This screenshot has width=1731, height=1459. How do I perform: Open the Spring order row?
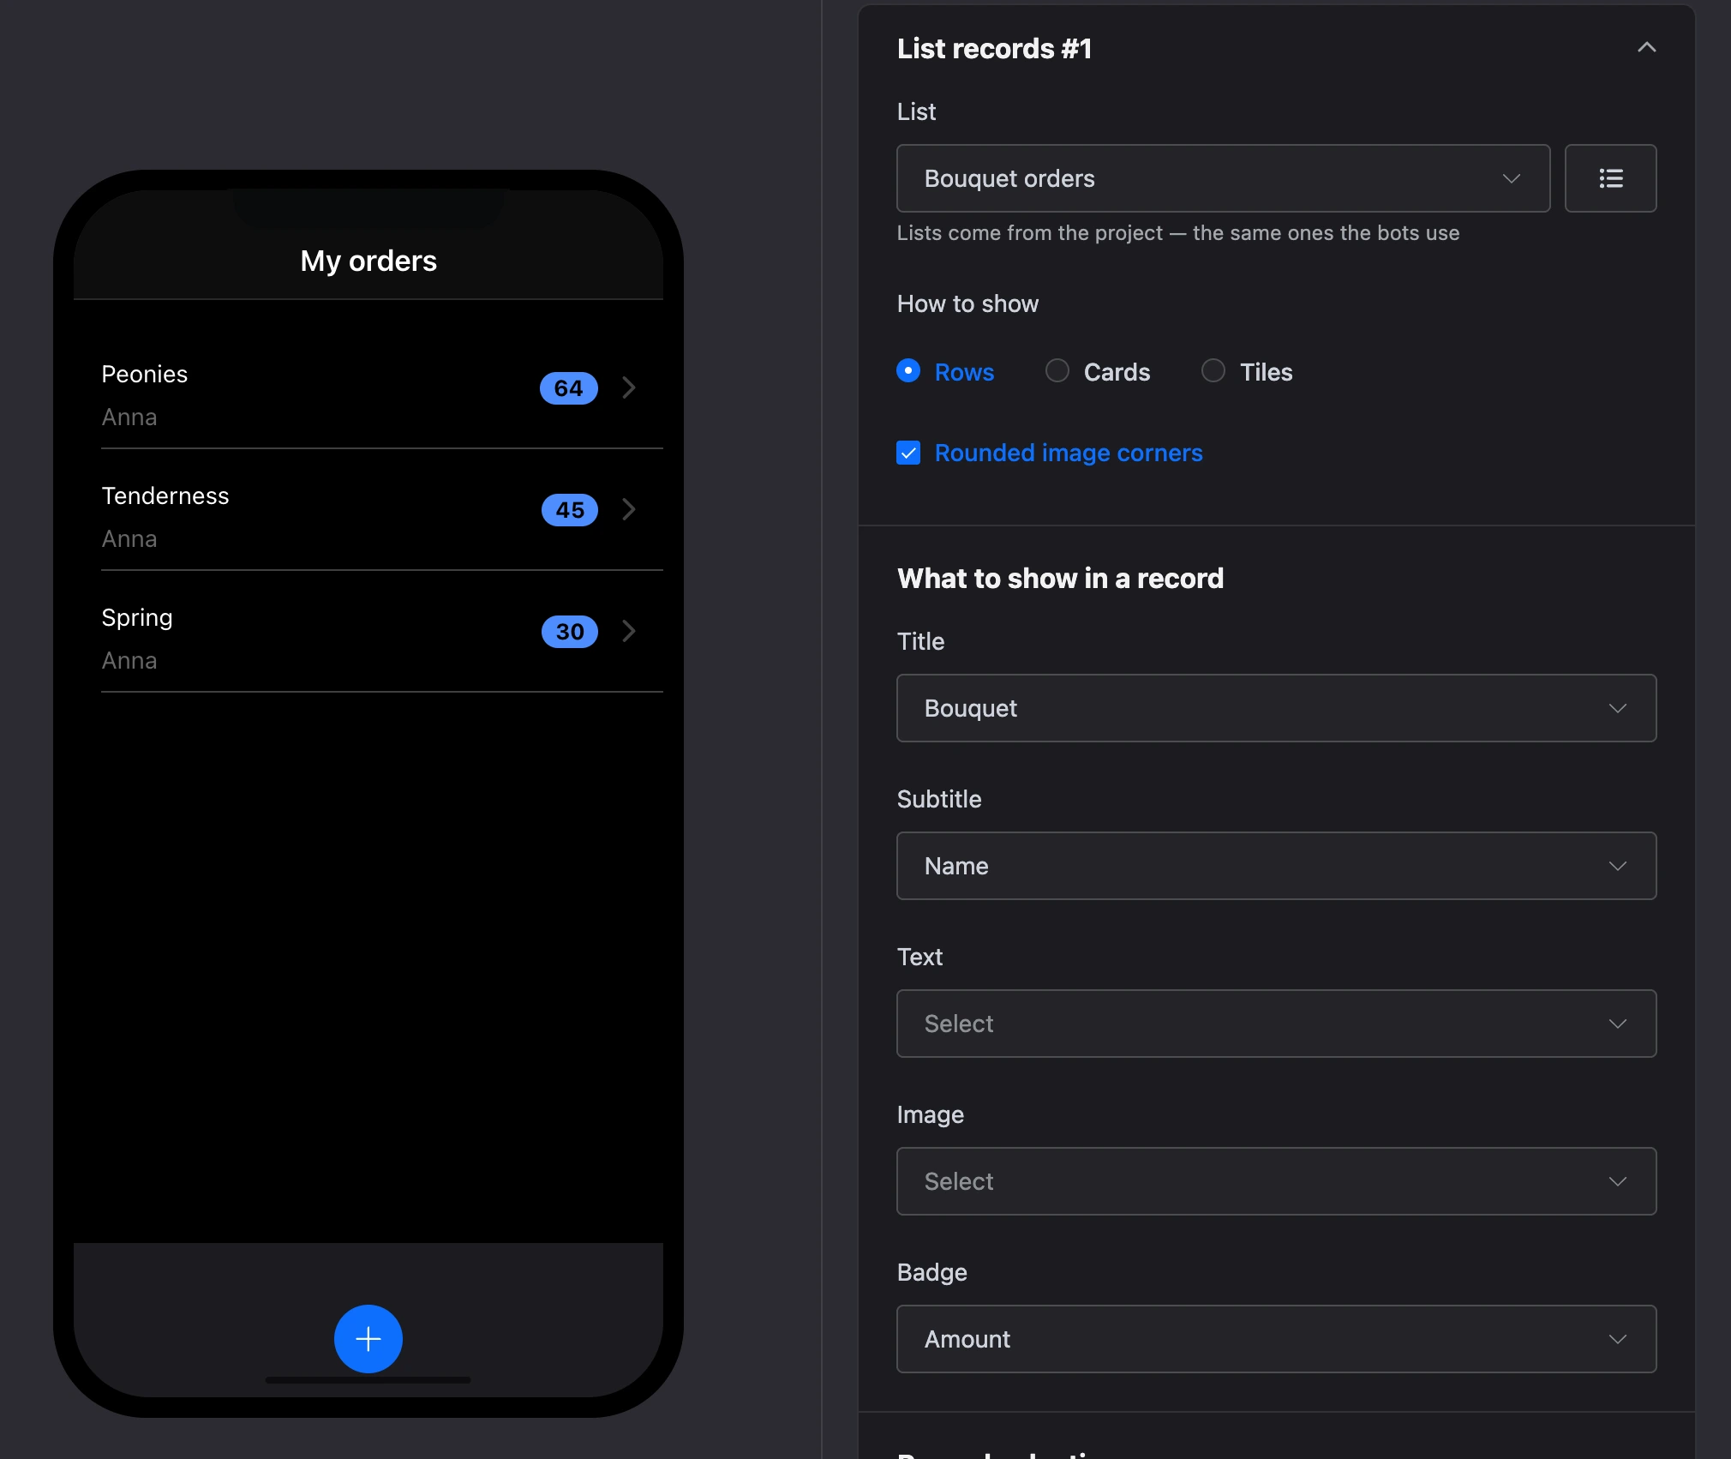368,632
